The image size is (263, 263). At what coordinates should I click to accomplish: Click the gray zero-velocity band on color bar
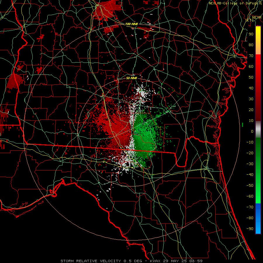pyautogui.click(x=258, y=129)
